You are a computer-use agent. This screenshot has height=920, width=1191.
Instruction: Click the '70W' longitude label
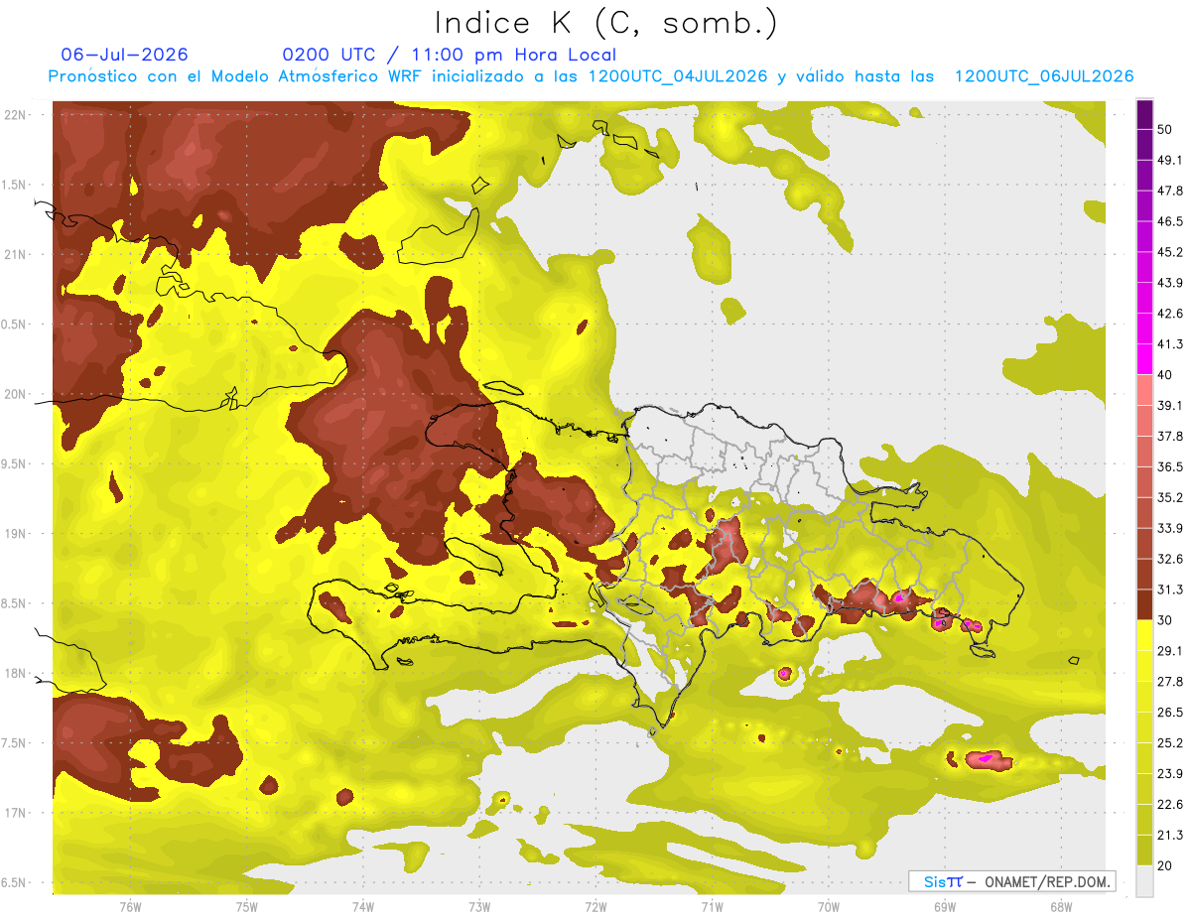click(828, 907)
